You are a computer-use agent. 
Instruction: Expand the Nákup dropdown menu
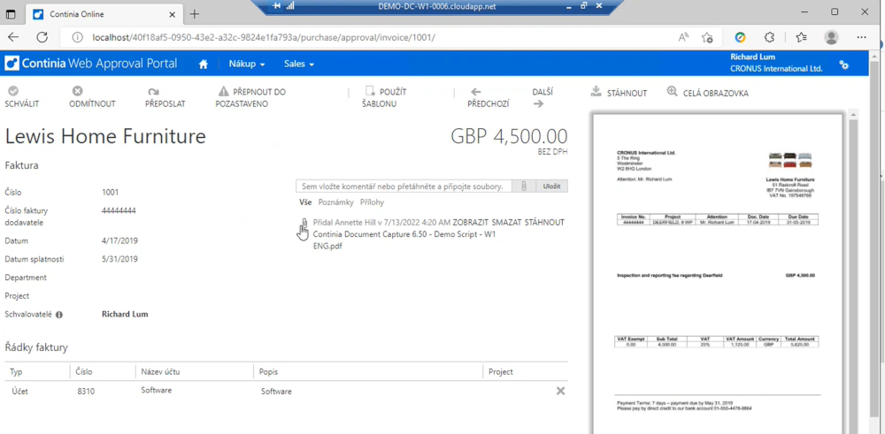point(247,65)
